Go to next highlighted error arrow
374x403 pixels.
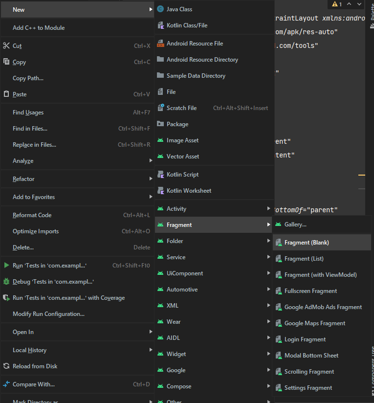[x=359, y=4]
